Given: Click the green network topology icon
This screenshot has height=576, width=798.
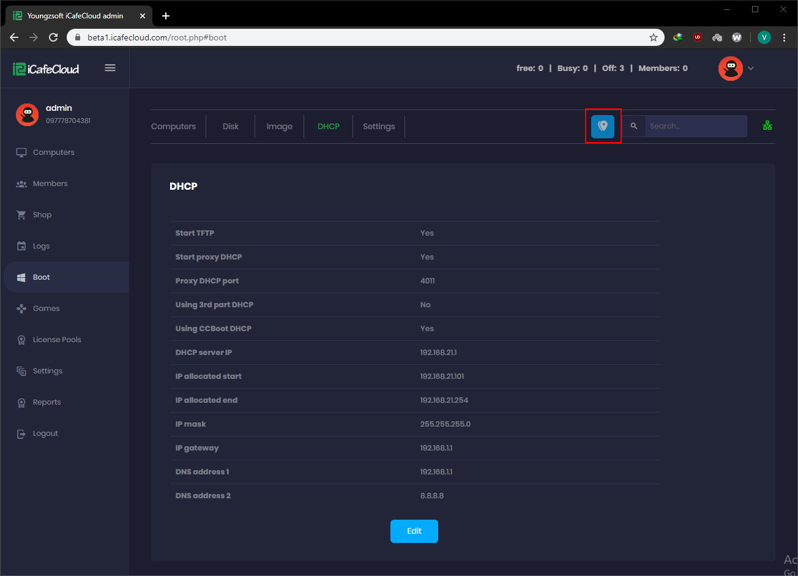Looking at the screenshot, I should click(767, 126).
